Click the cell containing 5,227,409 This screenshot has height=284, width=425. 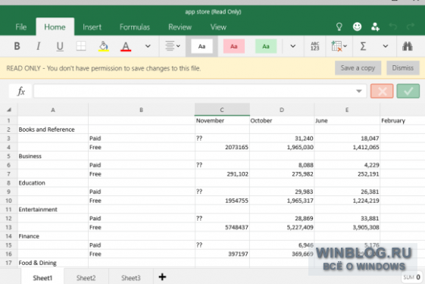(x=282, y=227)
